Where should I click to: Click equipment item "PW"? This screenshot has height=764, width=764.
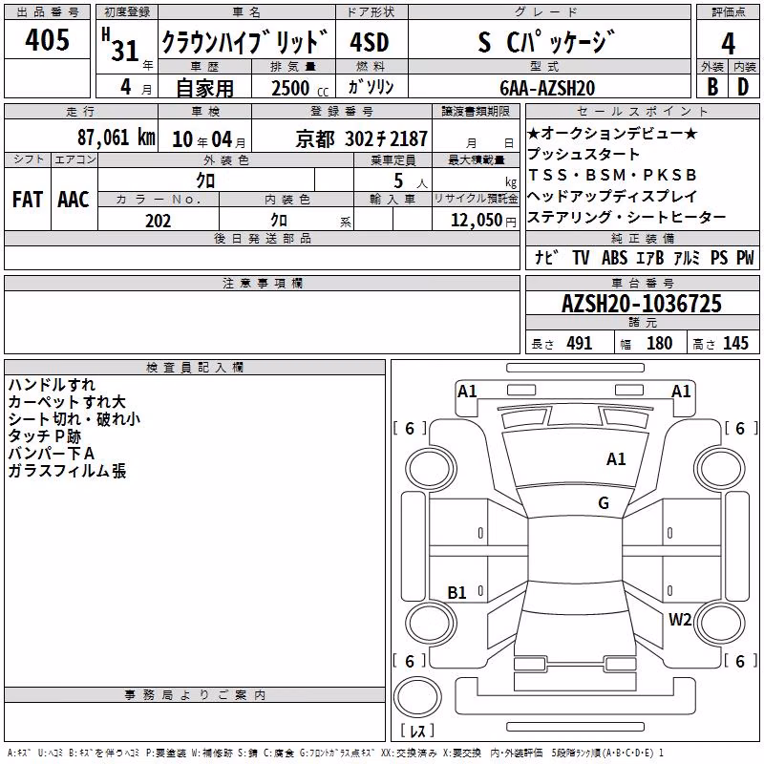745,257
